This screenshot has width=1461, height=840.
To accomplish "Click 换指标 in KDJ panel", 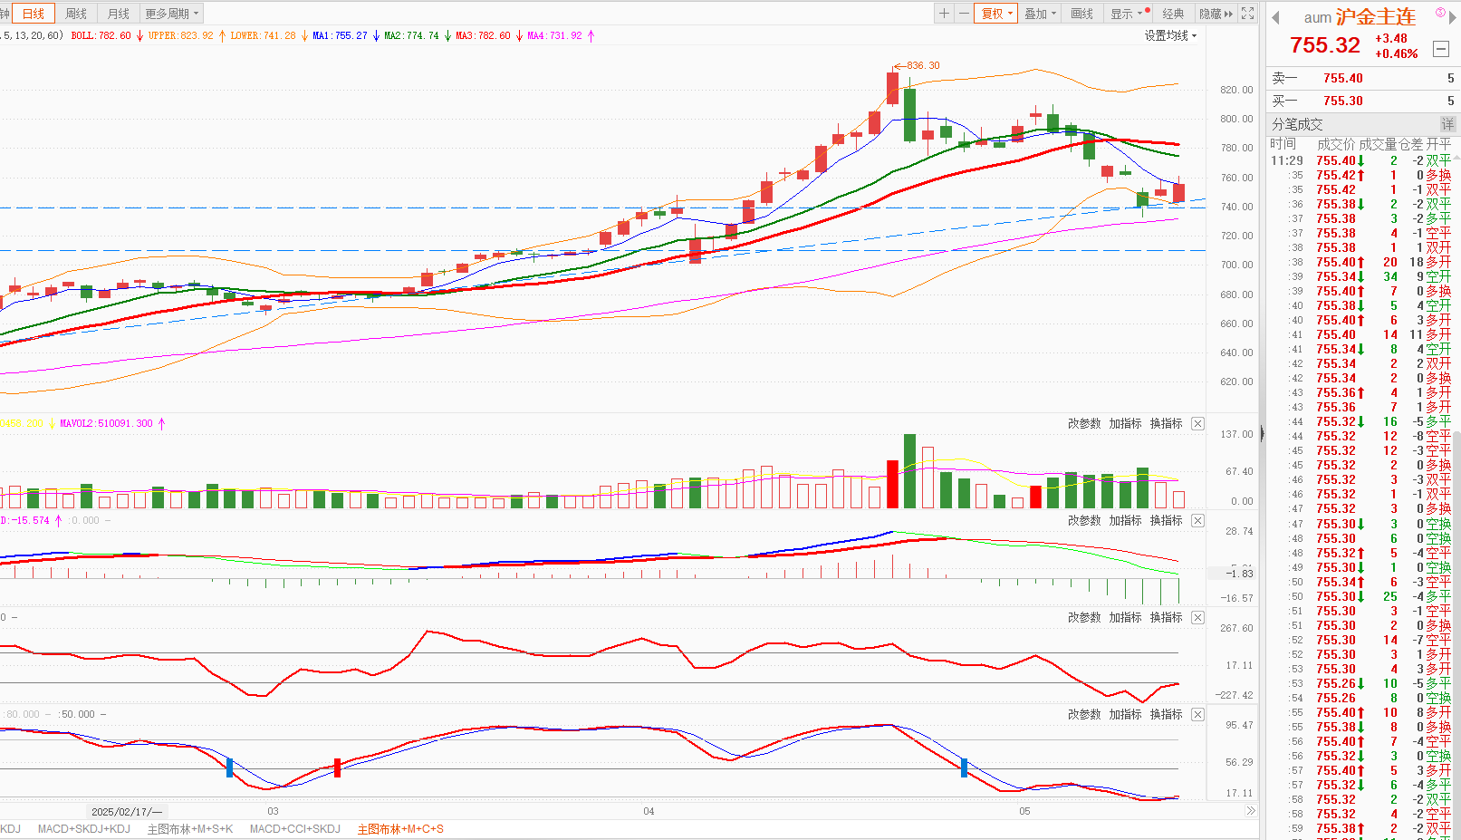I will pos(1166,714).
